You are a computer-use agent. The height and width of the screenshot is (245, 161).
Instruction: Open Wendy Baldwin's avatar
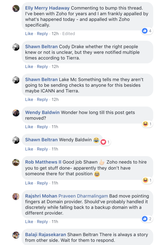click(16, 113)
